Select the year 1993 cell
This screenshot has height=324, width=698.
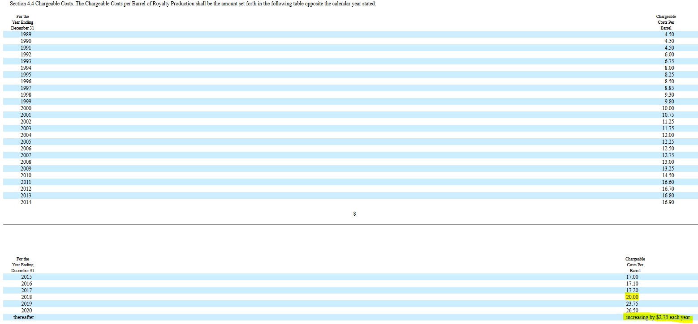(x=26, y=61)
